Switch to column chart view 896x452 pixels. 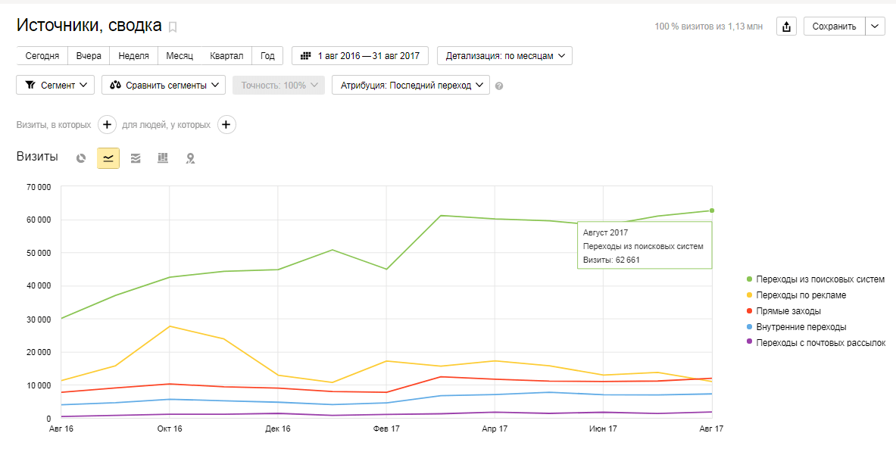click(x=163, y=158)
